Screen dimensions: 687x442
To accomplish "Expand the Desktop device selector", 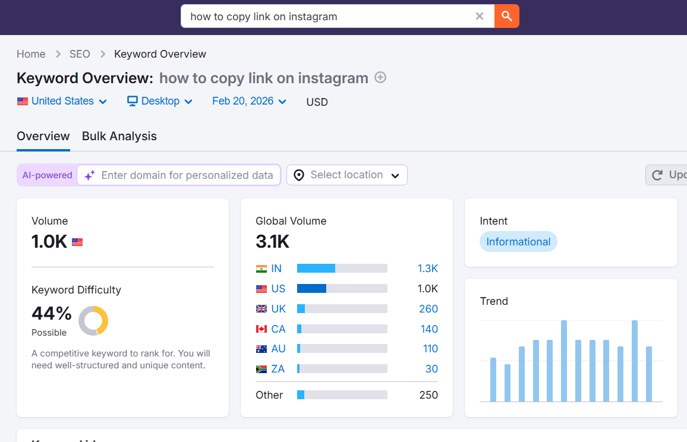I will (159, 101).
